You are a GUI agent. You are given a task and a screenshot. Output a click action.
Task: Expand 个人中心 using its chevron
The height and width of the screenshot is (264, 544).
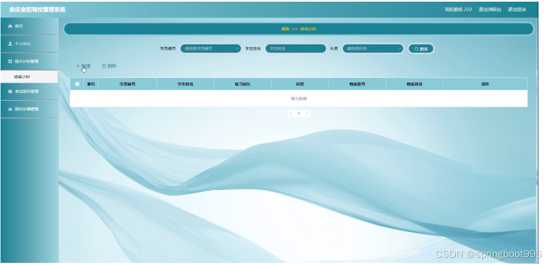point(53,44)
